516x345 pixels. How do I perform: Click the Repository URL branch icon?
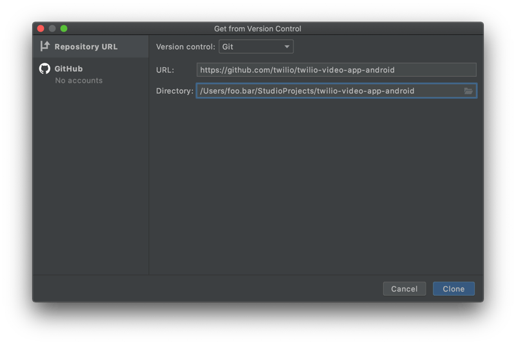45,46
